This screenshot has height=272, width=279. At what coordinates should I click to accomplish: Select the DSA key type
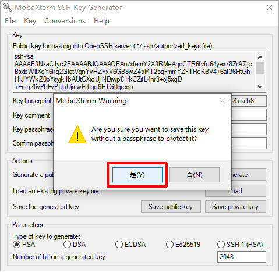[x=75, y=245]
